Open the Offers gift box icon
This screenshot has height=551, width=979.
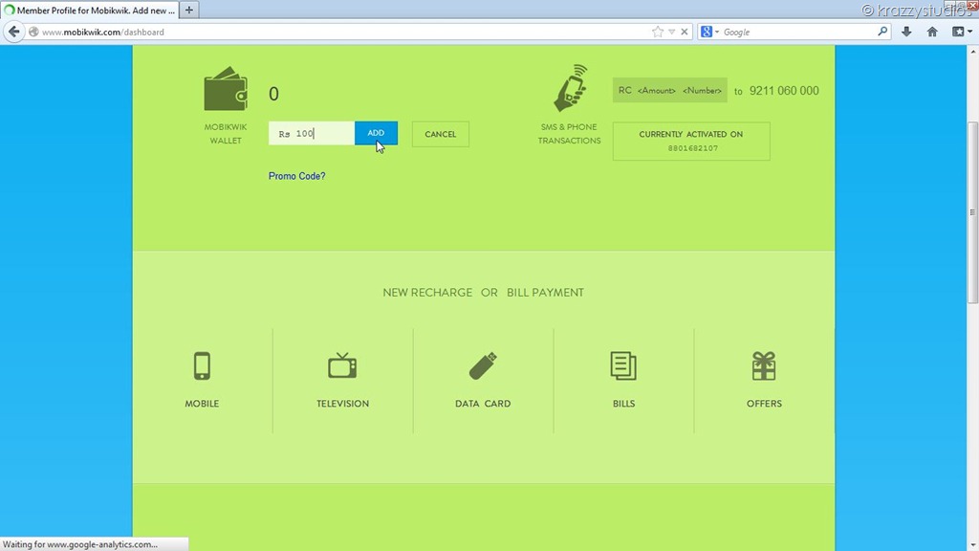764,366
